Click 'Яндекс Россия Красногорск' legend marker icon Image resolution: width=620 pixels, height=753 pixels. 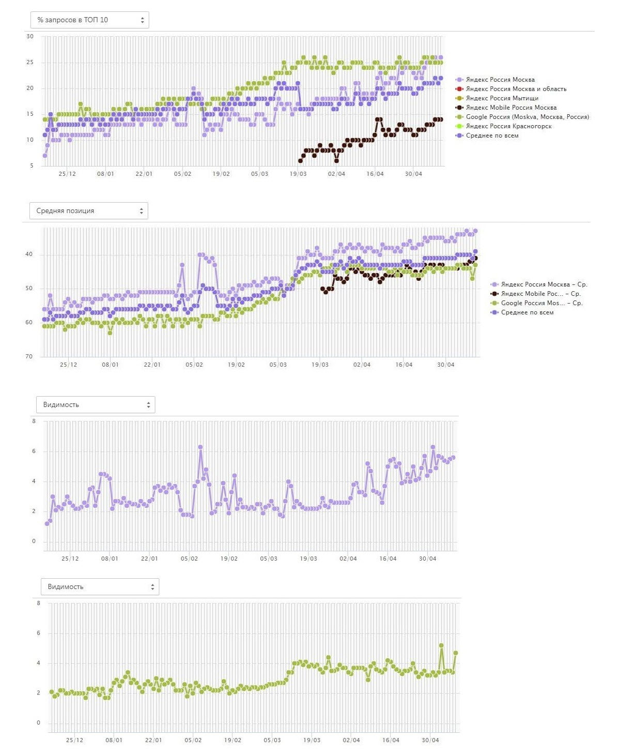(459, 126)
